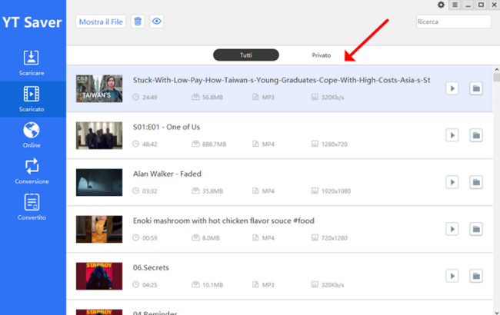500x315 pixels.
Task: Open the Conversione section
Action: pos(32,171)
